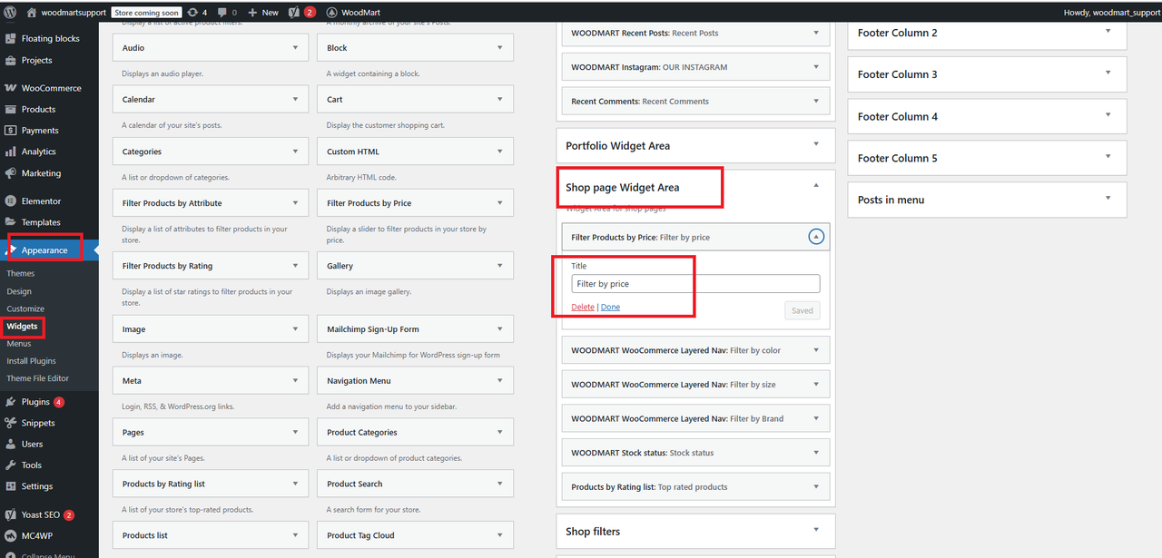1162x558 pixels.
Task: Click the Plugins plug icon
Action: tap(10, 402)
